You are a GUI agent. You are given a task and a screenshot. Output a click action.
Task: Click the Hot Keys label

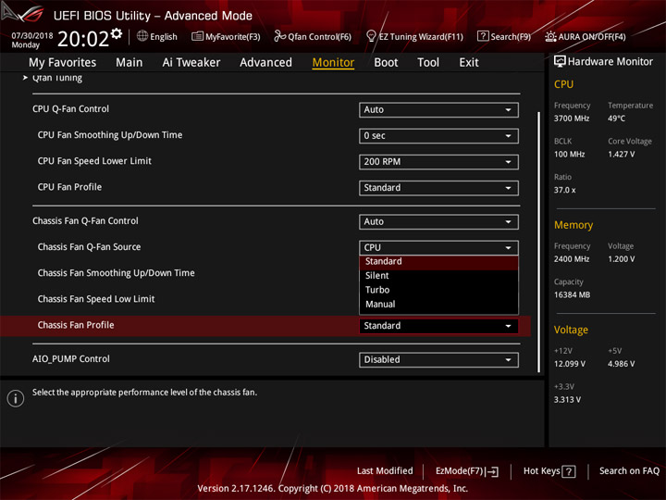pos(541,471)
